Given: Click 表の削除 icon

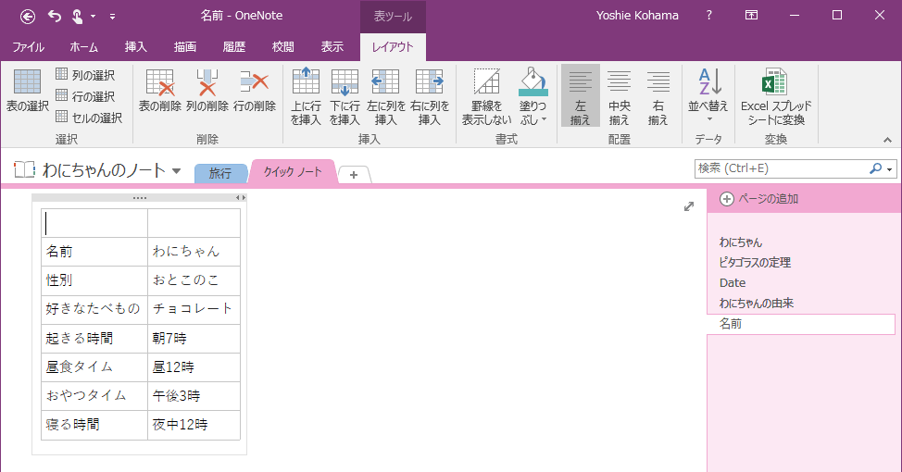Looking at the screenshot, I should 160,91.
